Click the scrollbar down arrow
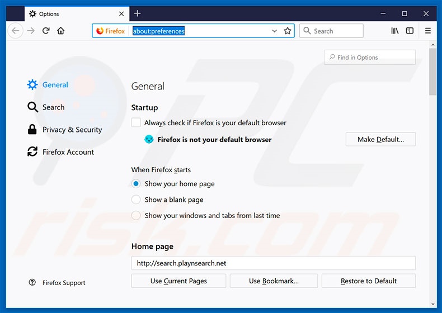The image size is (442, 313). point(432,303)
